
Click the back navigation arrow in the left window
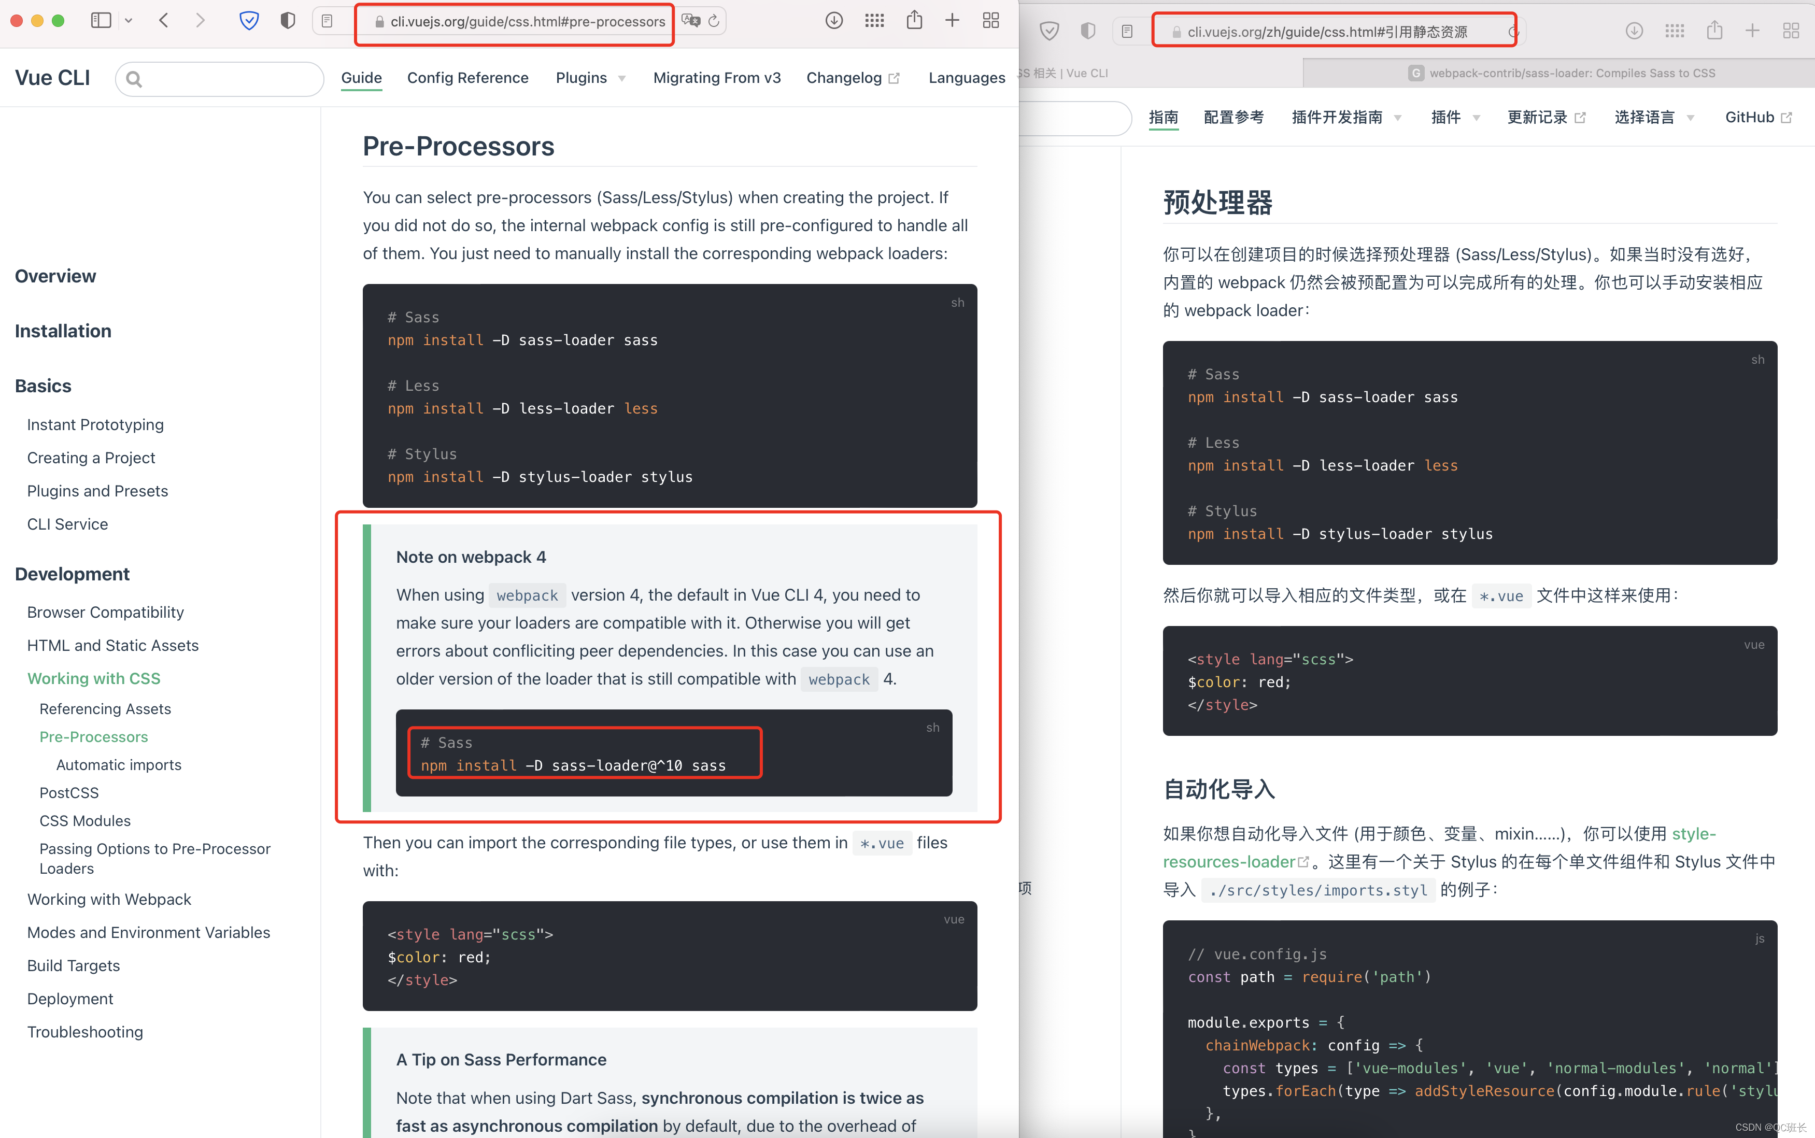point(164,20)
